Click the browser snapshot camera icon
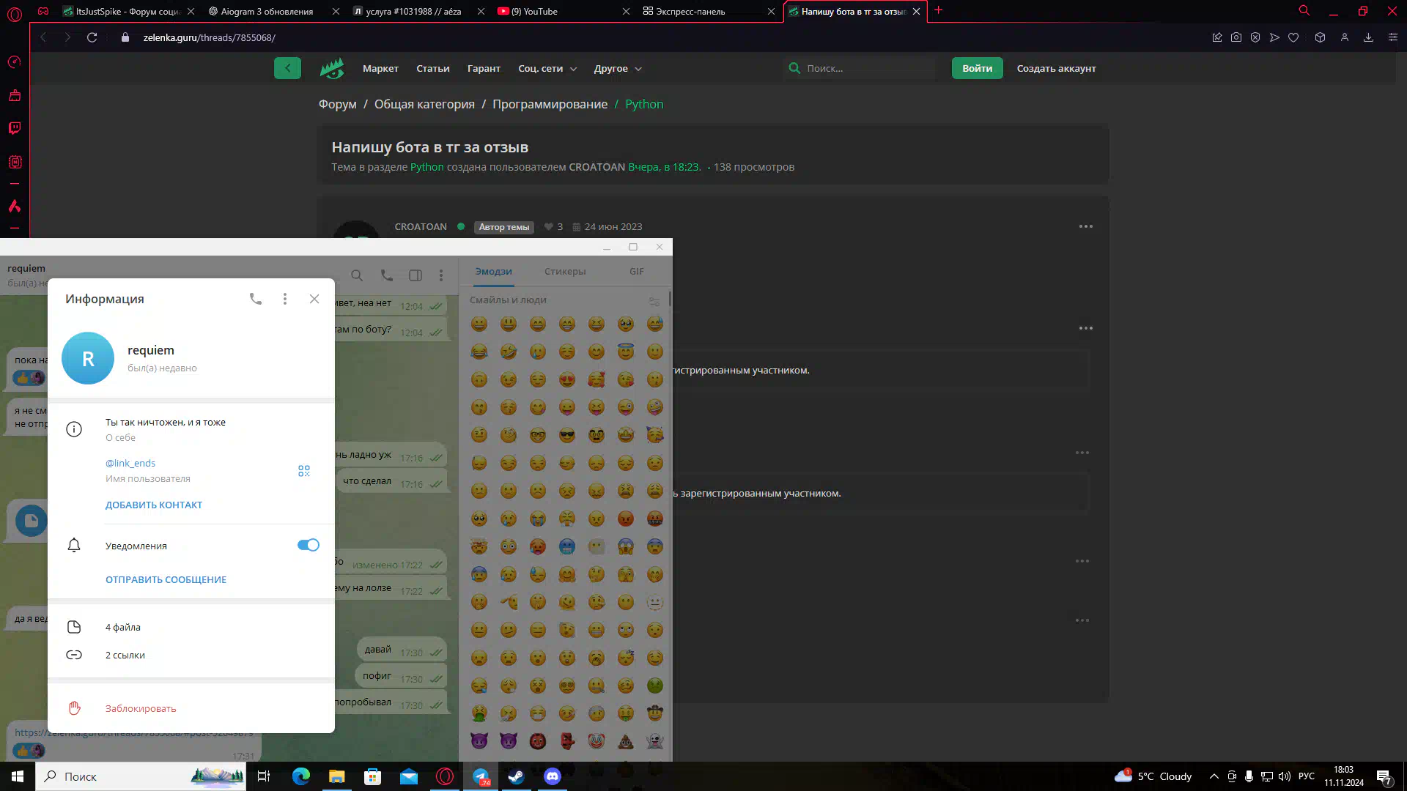The width and height of the screenshot is (1407, 791). pos(1236,37)
